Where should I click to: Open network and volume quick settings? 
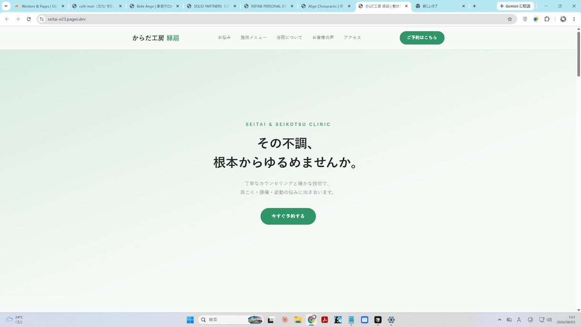coord(545,320)
